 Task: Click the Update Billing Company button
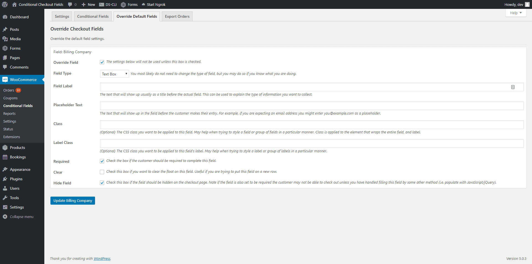(73, 200)
